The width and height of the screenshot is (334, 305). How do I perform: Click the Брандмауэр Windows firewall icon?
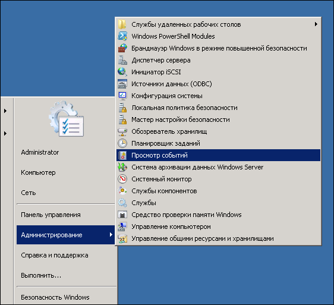pyautogui.click(x=122, y=48)
